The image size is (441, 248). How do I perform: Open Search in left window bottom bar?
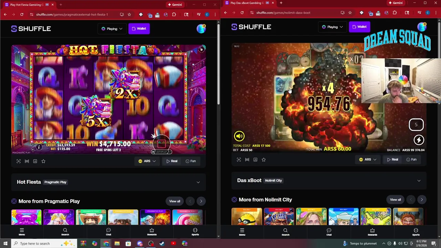pyautogui.click(x=65, y=232)
